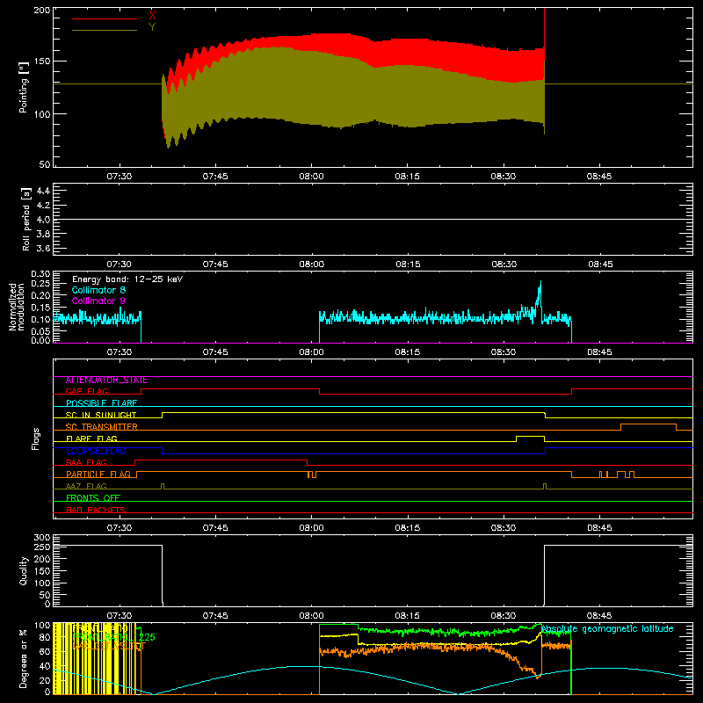This screenshot has width=703, height=703.
Task: Select the POSSIBLE_FLARE flag label
Action: pyautogui.click(x=101, y=403)
